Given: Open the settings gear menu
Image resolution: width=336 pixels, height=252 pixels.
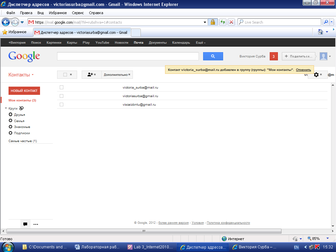Looking at the screenshot, I should tap(318, 75).
